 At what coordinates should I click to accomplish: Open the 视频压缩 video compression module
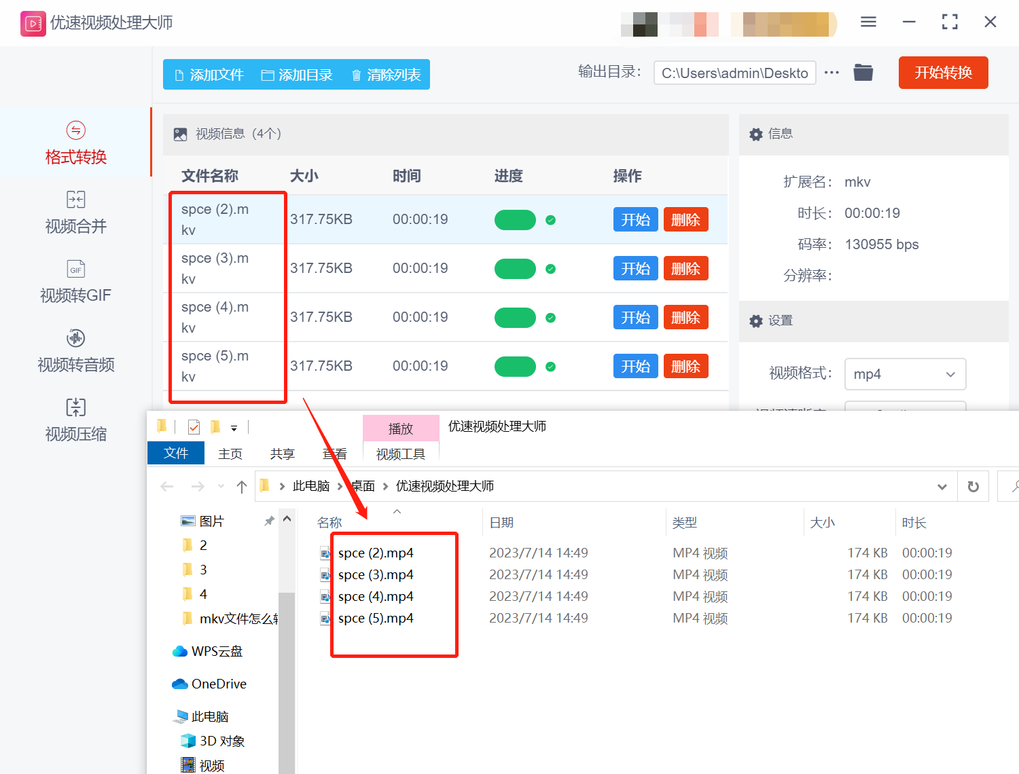[75, 420]
